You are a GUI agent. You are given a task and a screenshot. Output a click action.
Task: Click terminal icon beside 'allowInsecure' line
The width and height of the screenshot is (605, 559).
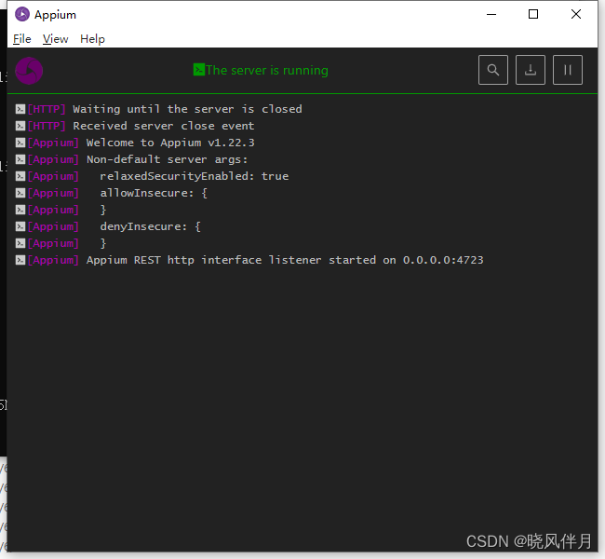click(x=20, y=193)
